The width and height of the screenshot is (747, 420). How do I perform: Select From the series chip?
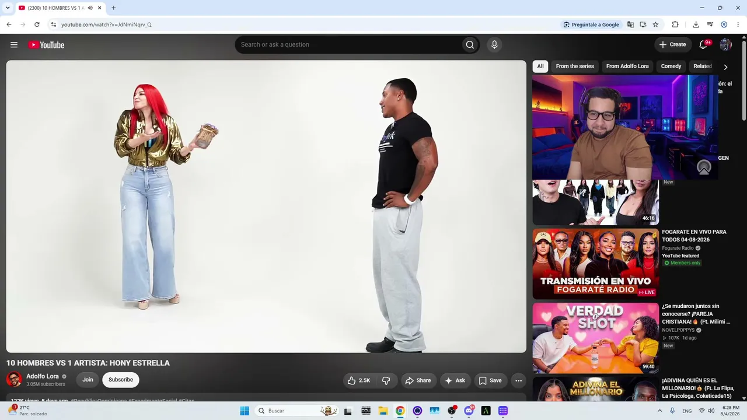[x=575, y=66]
